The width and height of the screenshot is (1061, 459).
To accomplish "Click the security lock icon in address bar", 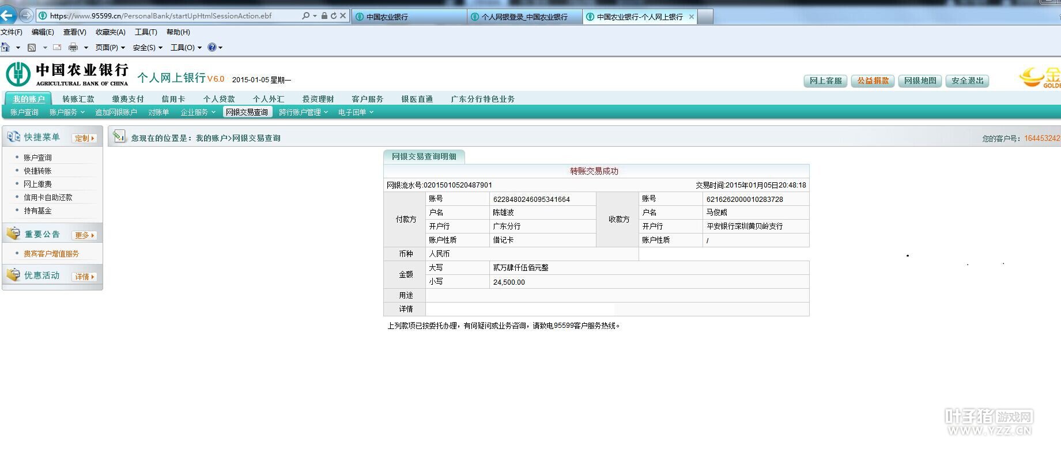I will click(324, 16).
